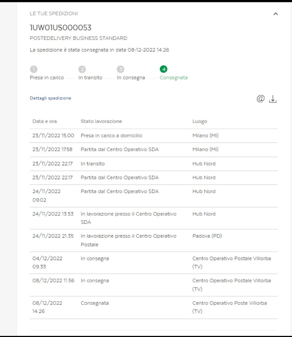Click date 08/12/2022 14.26

click(x=47, y=307)
